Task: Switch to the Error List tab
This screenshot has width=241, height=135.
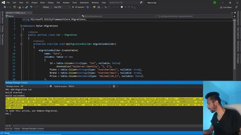Action: pyautogui.click(x=9, y=129)
